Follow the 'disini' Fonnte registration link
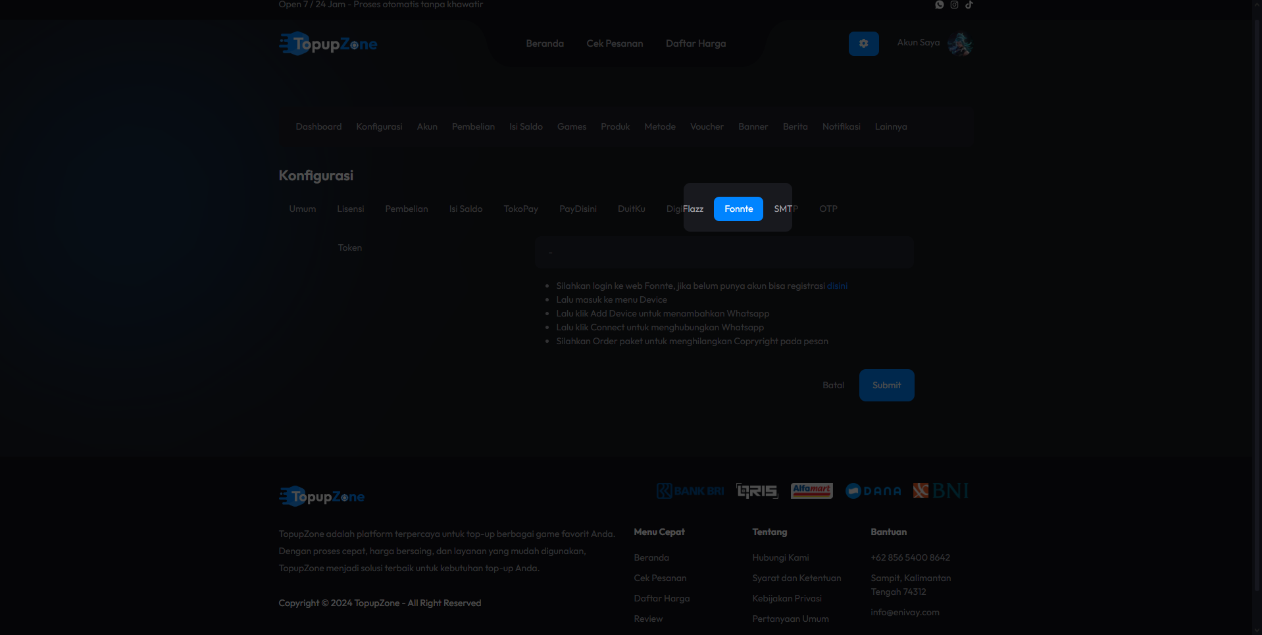 coord(837,286)
